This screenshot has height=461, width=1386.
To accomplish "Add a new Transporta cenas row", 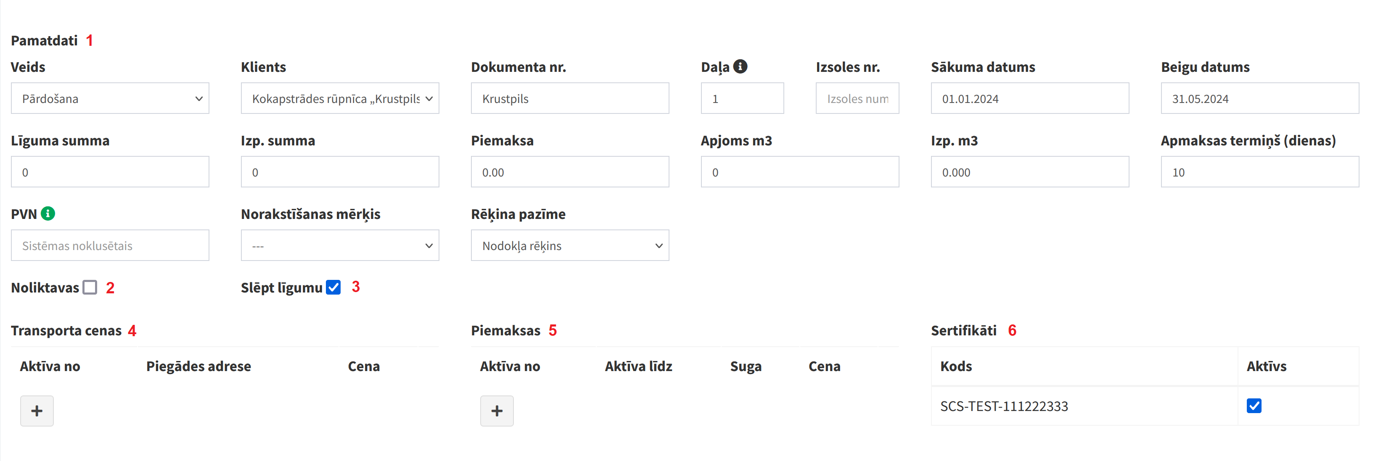I will coord(37,411).
